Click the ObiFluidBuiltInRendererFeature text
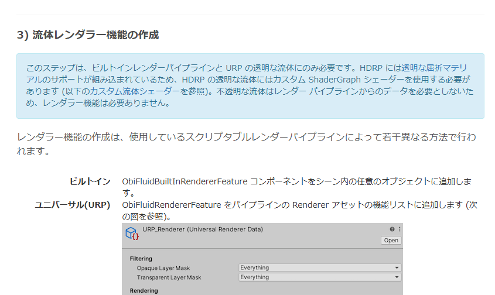 click(185, 181)
